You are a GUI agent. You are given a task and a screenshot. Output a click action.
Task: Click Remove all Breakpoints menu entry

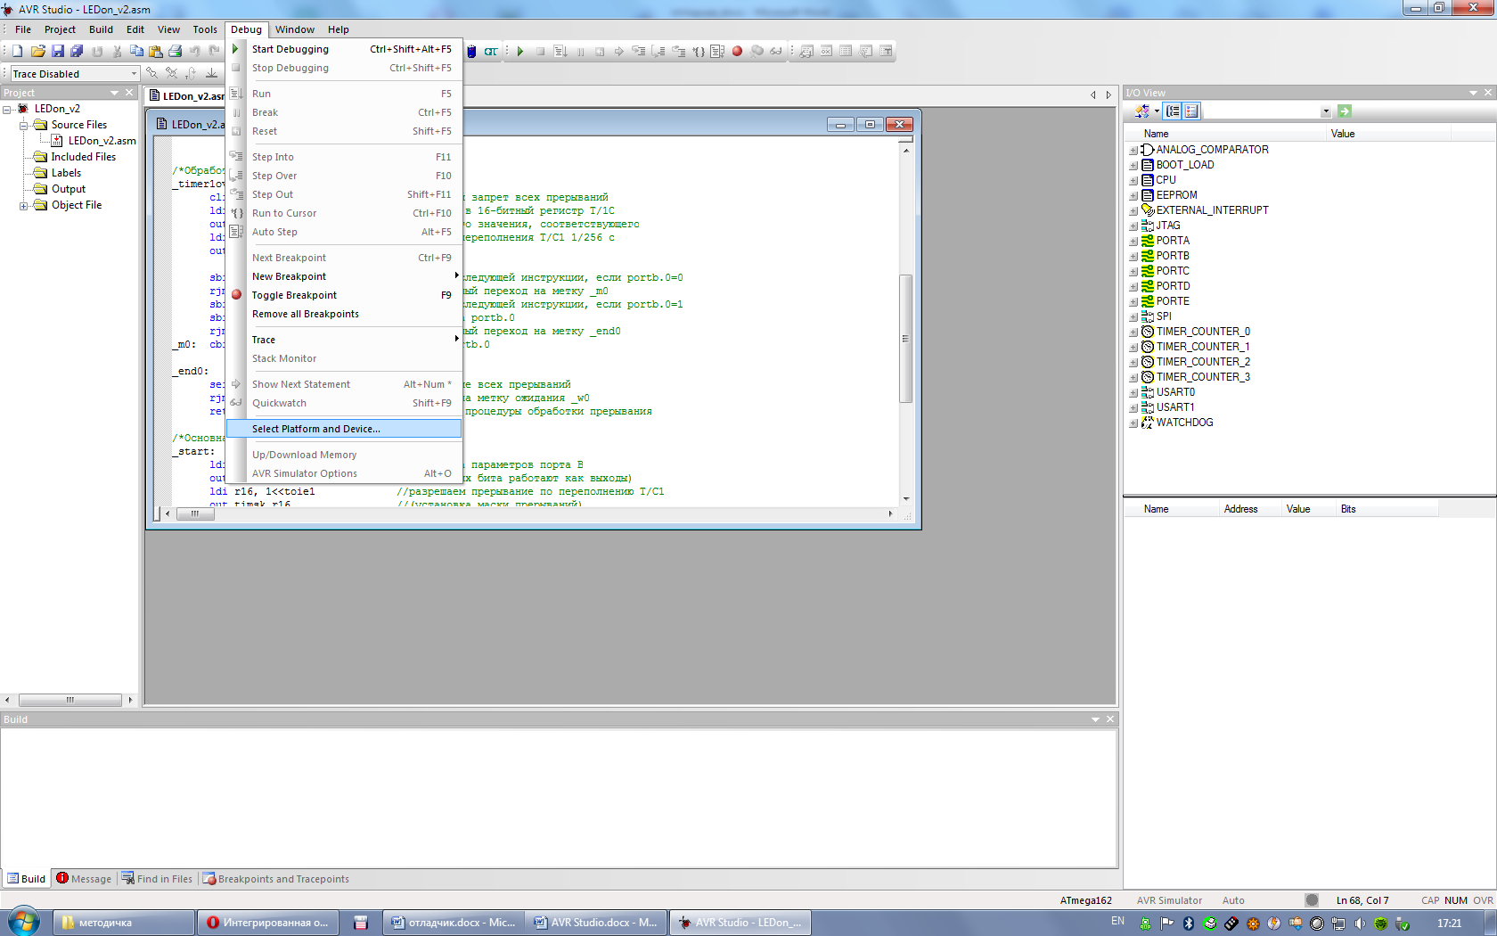345,314
